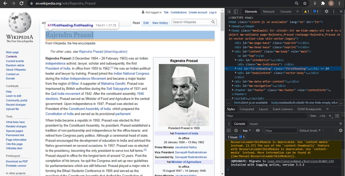Open the browser zoom magnifier icon
Screen dimensions: 345x176
pos(297,3)
